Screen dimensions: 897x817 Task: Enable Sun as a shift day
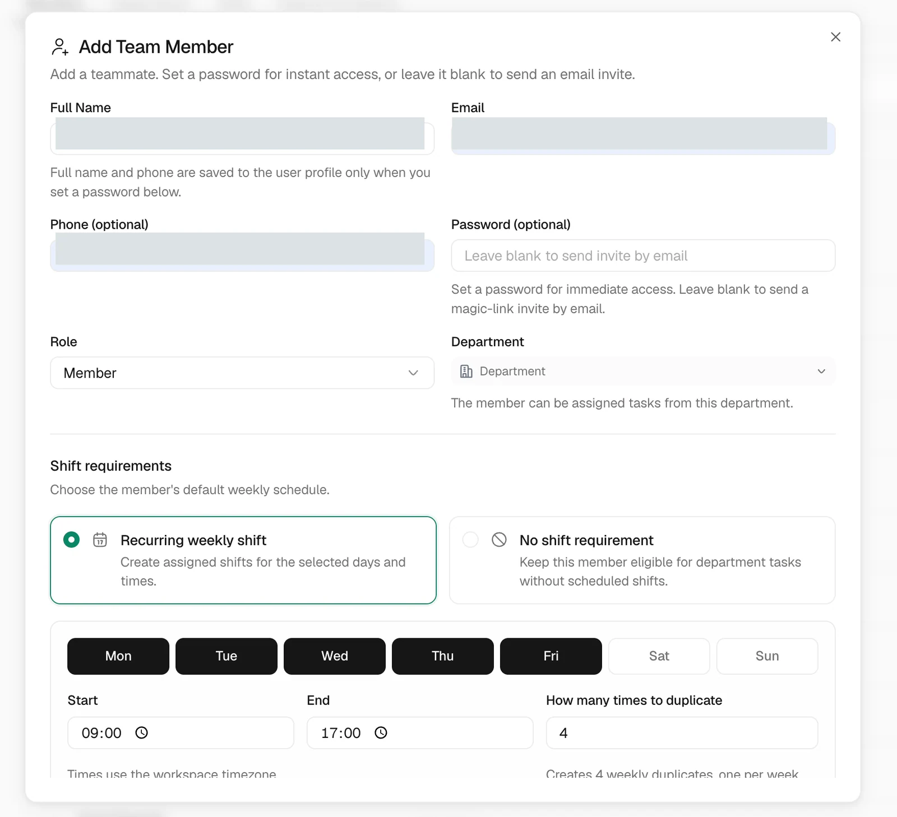point(767,656)
